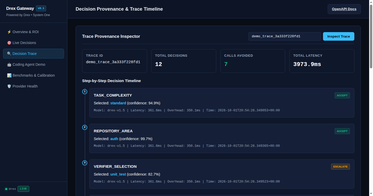The height and width of the screenshot is (196, 373).
Task: Click the green status dot beside Drex
Action: 6,189
